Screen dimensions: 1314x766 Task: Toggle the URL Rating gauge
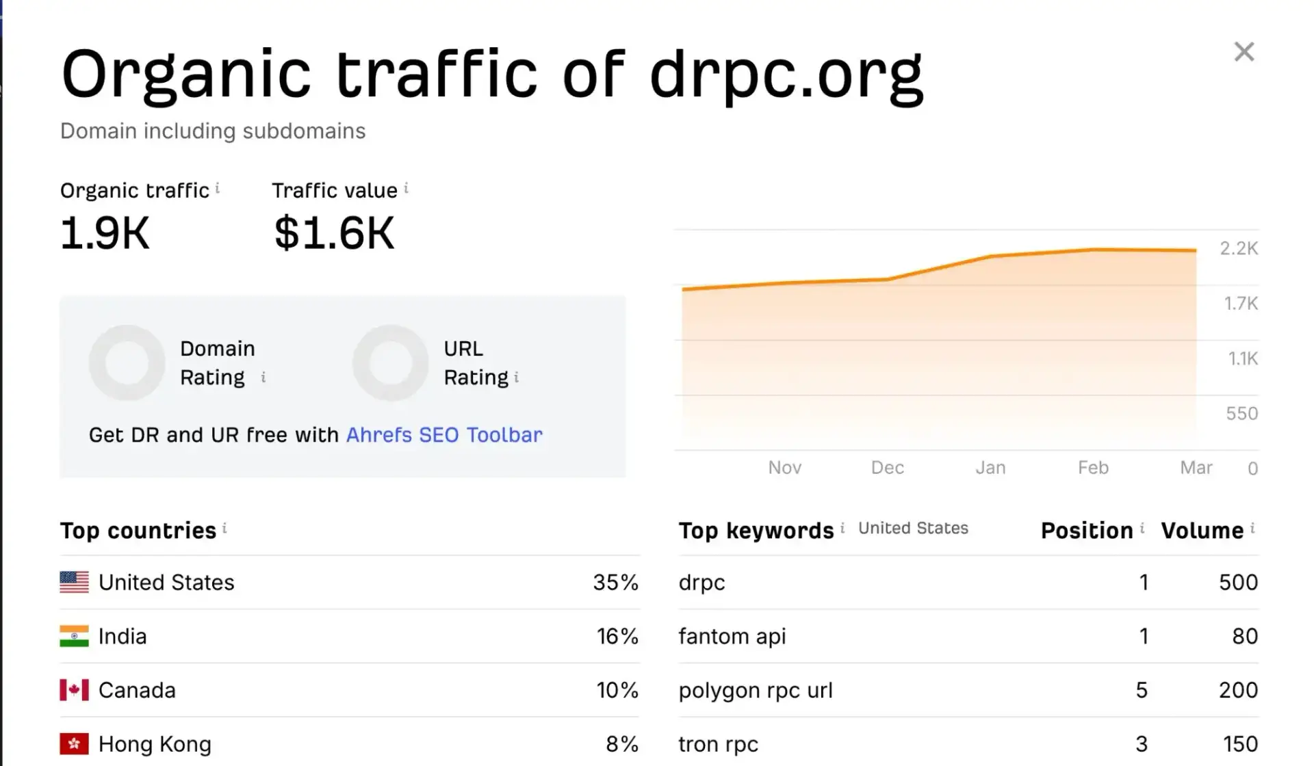pyautogui.click(x=390, y=362)
